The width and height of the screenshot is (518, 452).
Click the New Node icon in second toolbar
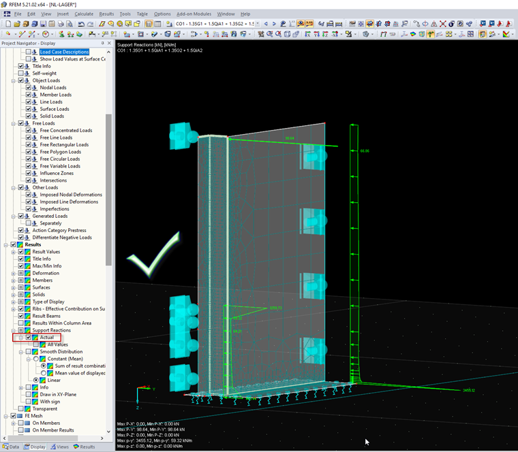point(8,34)
